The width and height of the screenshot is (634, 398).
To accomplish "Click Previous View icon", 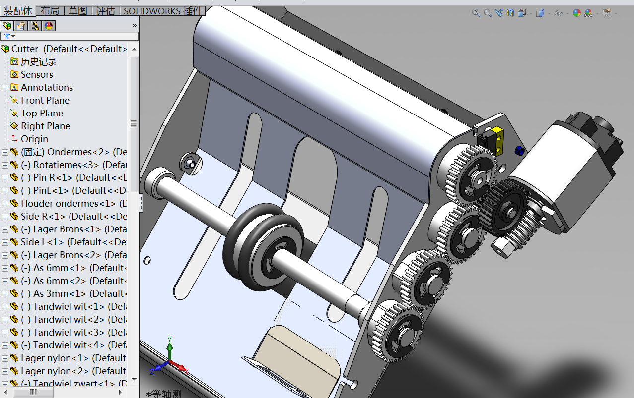I will coord(499,13).
